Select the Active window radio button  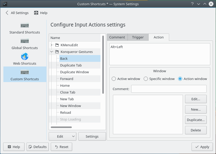(x=114, y=79)
